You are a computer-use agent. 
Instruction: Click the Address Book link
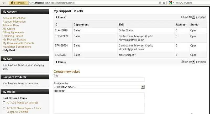coord(11,25)
